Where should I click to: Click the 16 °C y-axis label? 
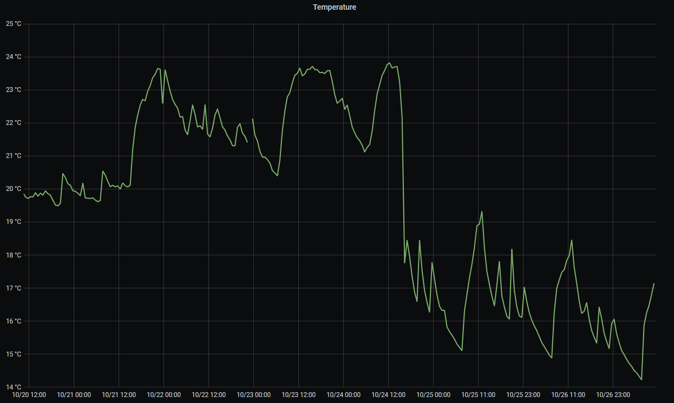point(14,321)
